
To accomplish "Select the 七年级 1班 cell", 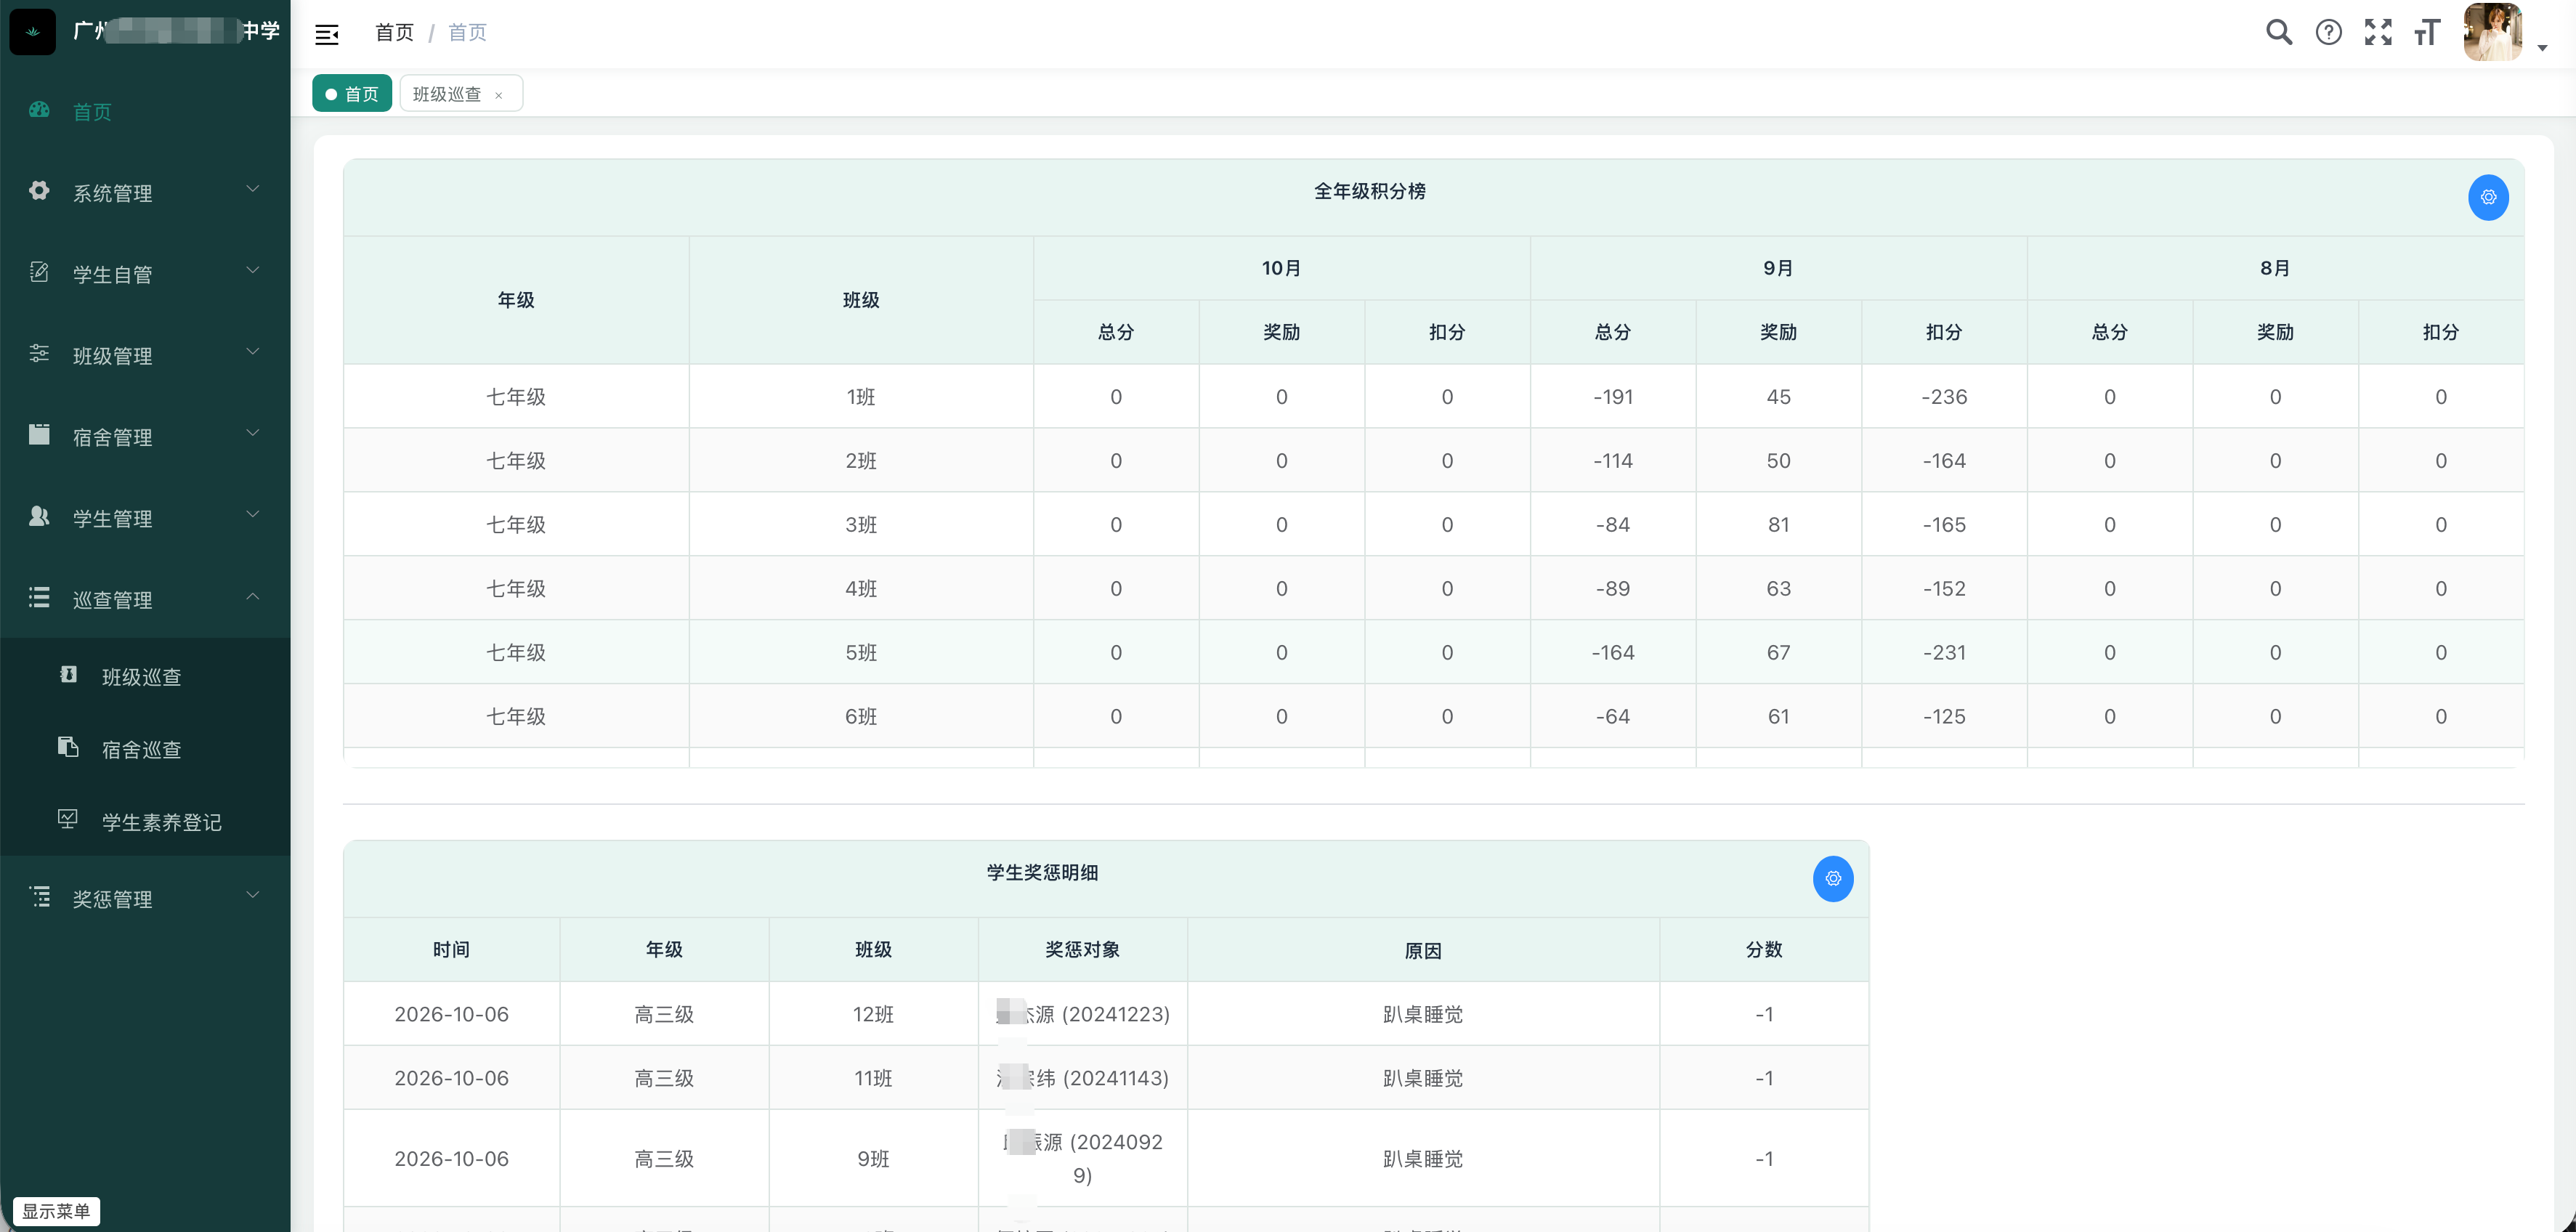I will click(861, 397).
